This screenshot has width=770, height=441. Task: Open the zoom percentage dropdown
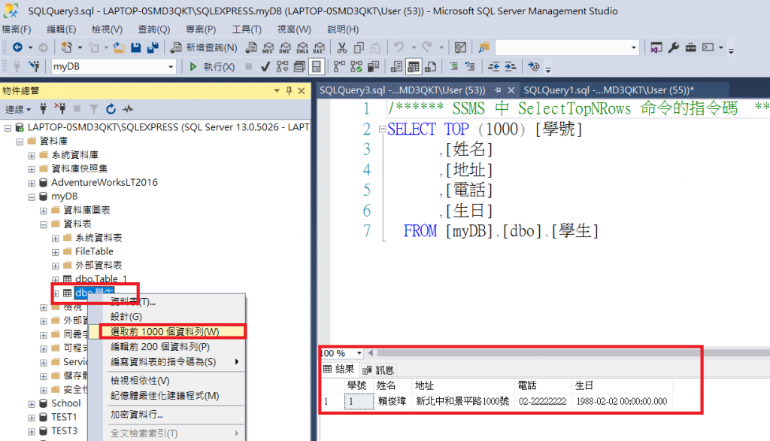[x=359, y=353]
